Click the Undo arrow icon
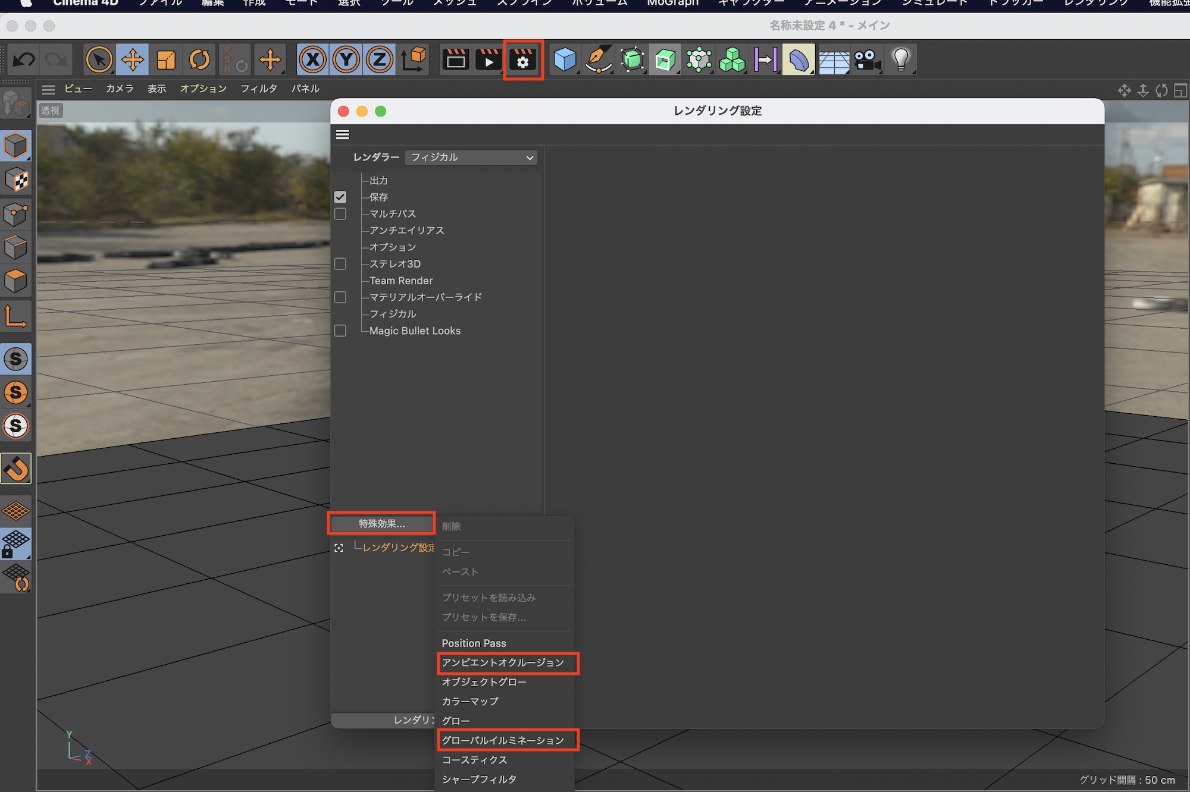Viewport: 1190px width, 792px height. click(24, 59)
